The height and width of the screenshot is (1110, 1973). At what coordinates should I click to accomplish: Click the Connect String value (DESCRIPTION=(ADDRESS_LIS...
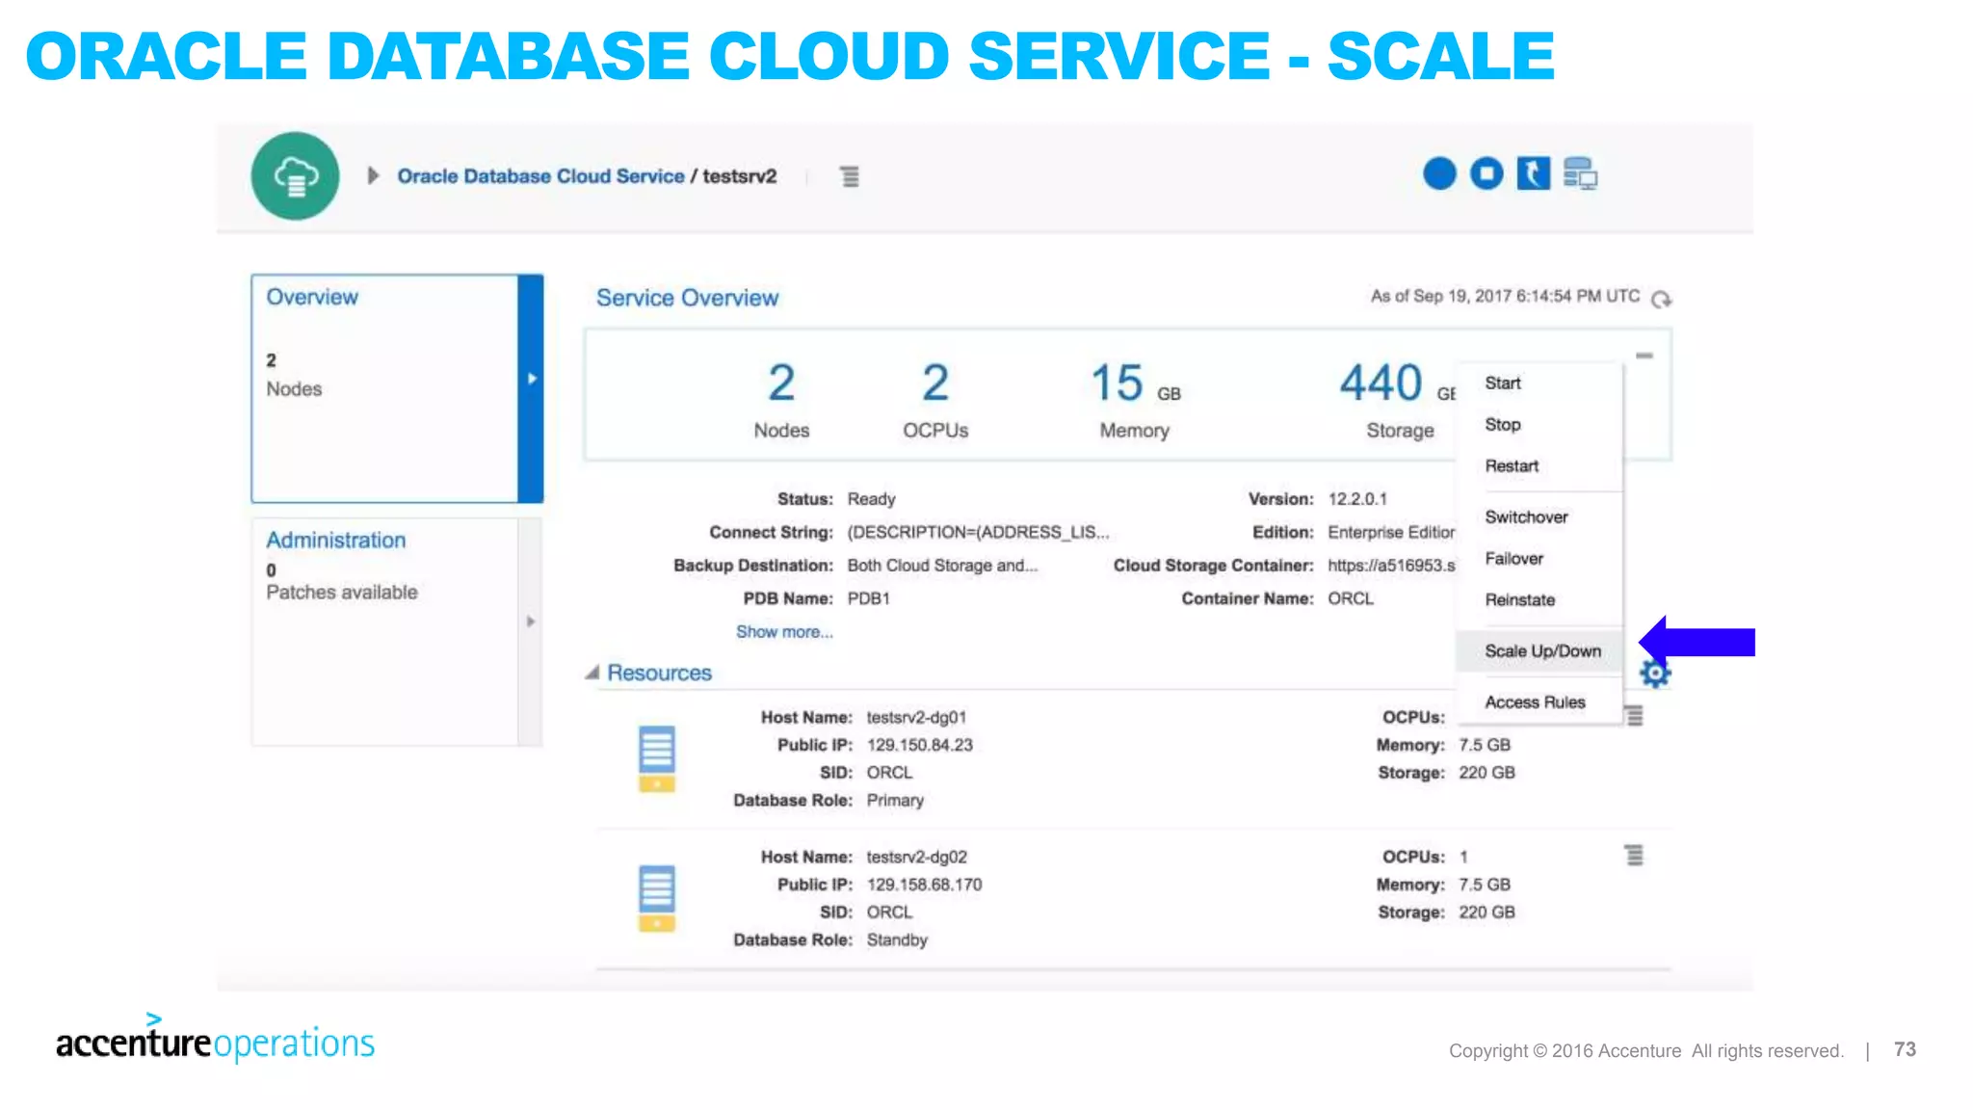tap(978, 533)
